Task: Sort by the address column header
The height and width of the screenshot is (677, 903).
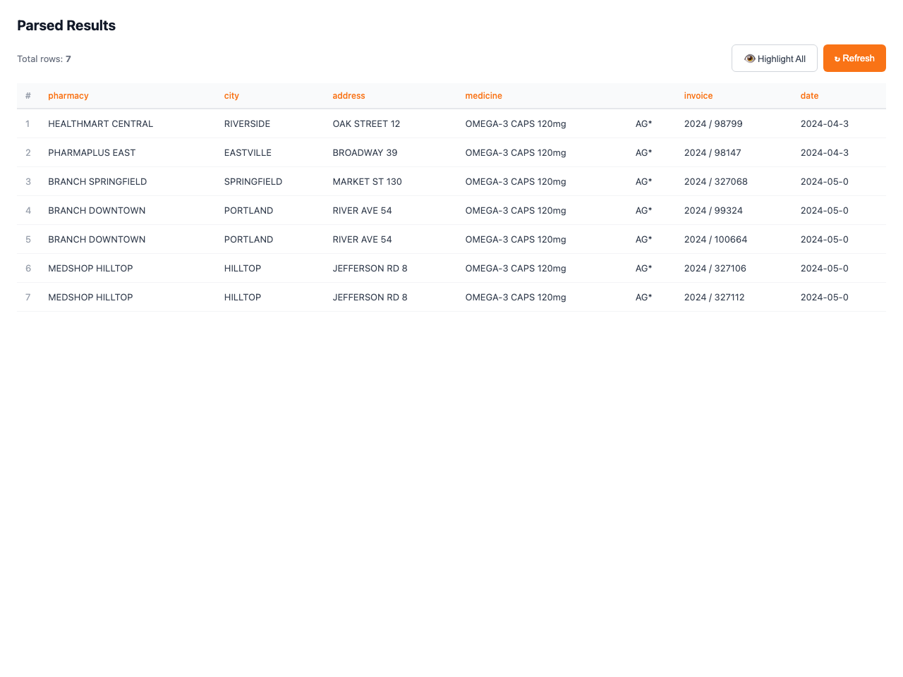Action: click(x=349, y=95)
